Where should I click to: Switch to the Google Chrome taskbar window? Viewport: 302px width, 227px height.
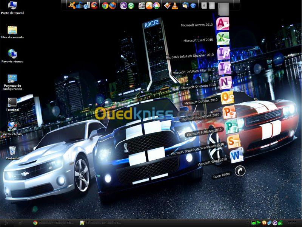pos(54,223)
